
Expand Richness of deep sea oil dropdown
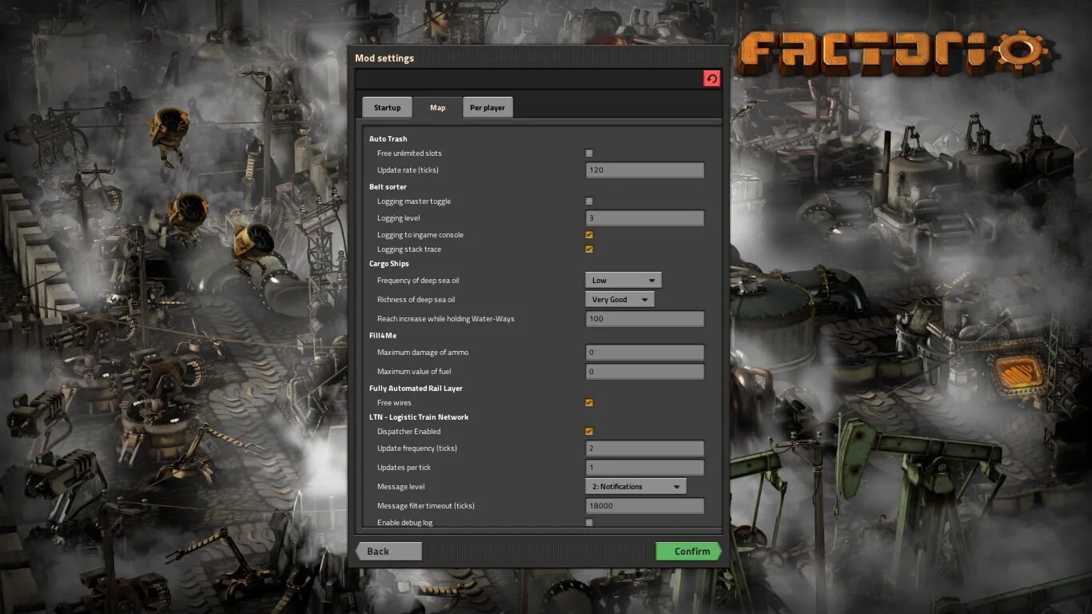pyautogui.click(x=620, y=300)
